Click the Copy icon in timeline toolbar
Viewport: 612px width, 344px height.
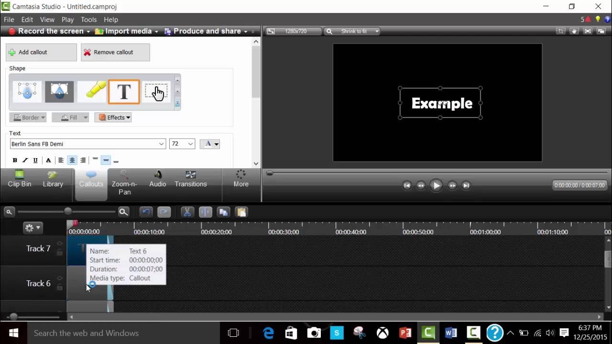(223, 212)
